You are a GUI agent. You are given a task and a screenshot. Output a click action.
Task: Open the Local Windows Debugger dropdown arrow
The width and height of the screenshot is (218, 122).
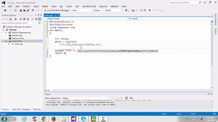pos(70,11)
